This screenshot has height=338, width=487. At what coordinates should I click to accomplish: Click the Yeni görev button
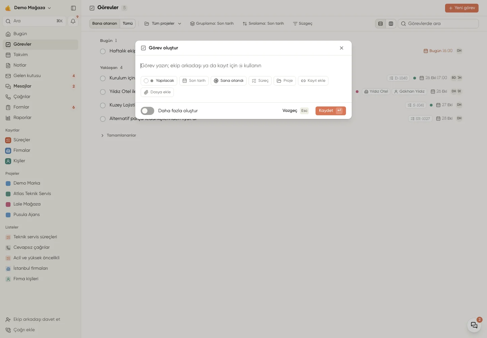(x=462, y=8)
